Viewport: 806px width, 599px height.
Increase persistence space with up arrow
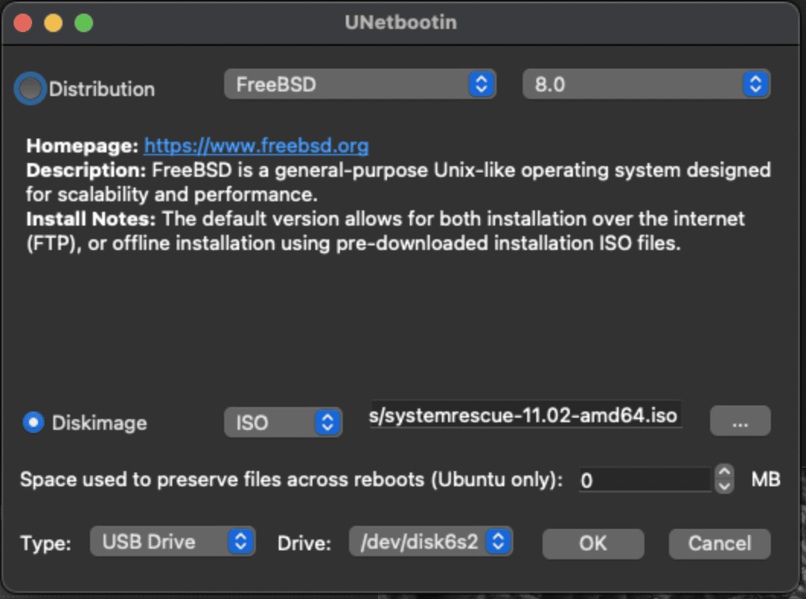click(724, 472)
